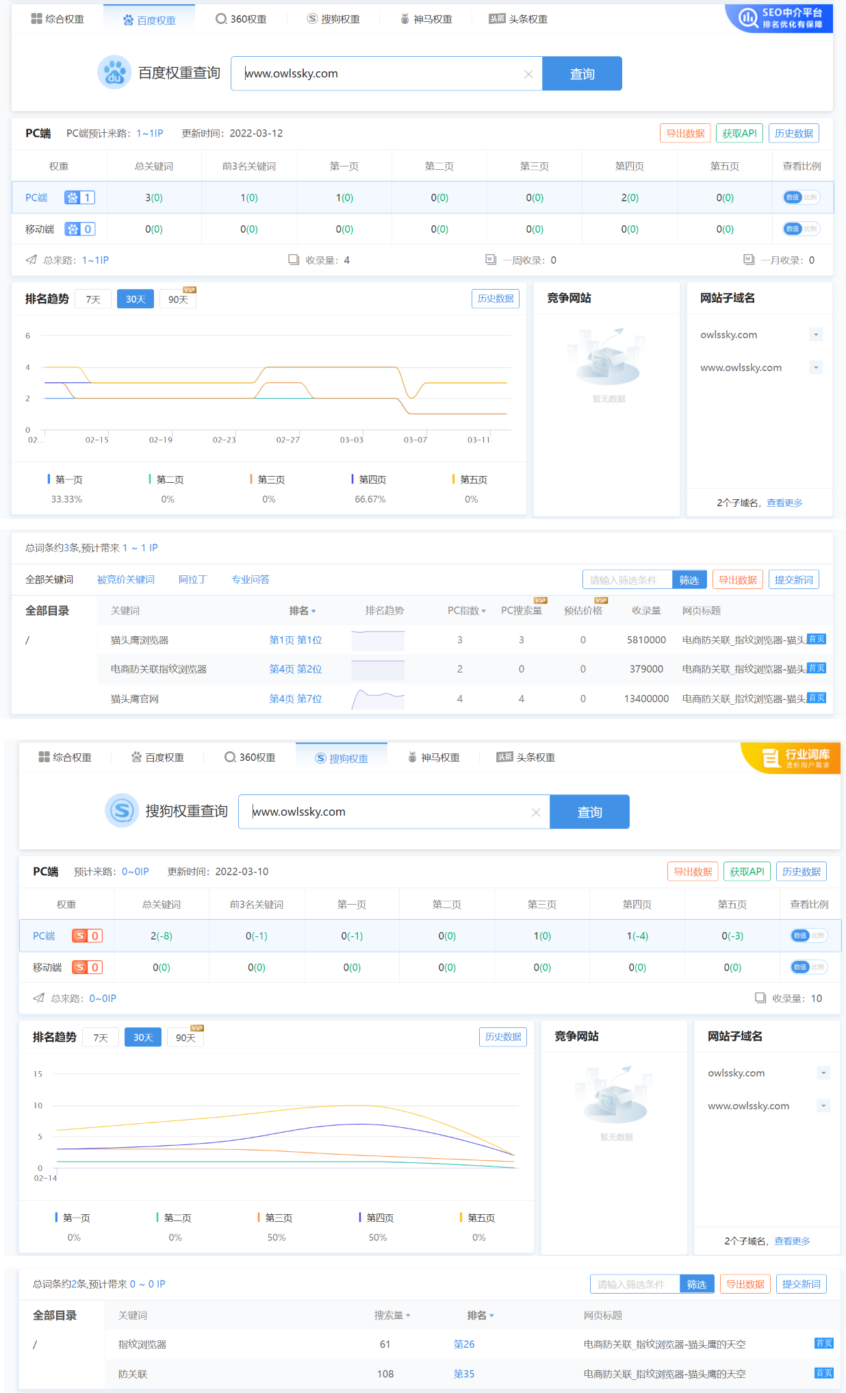Toggle 数值/比例 switch in Baidu 移动端 row
Screen dimensions: 846x1393
(801, 229)
